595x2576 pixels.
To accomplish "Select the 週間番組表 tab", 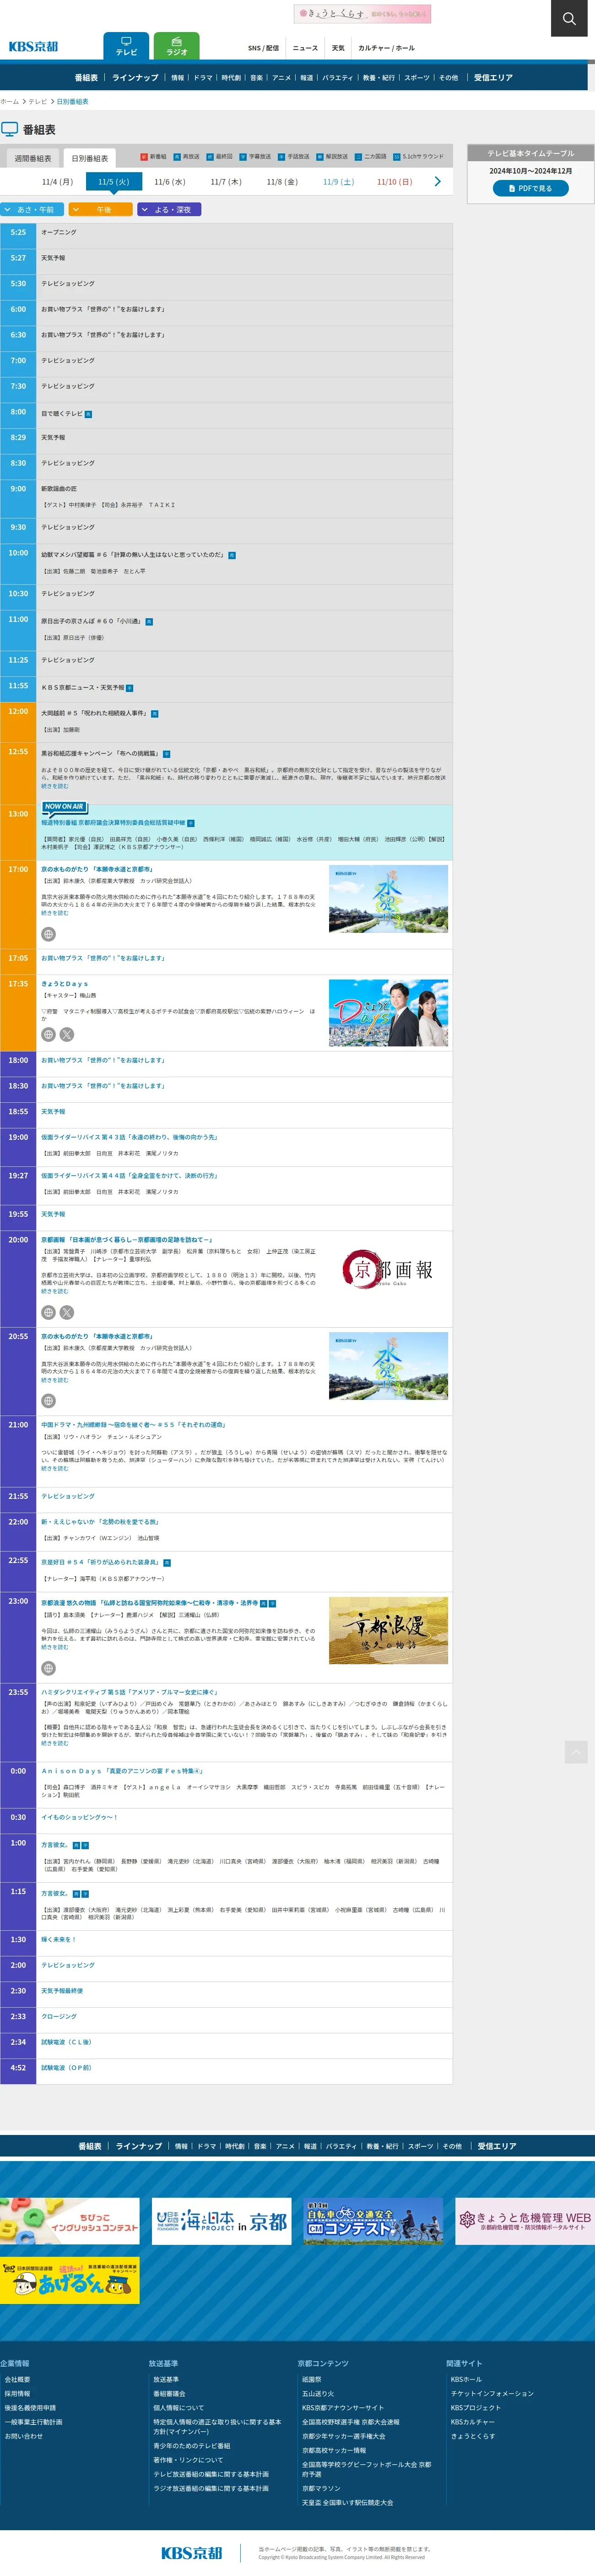I will 33,158.
